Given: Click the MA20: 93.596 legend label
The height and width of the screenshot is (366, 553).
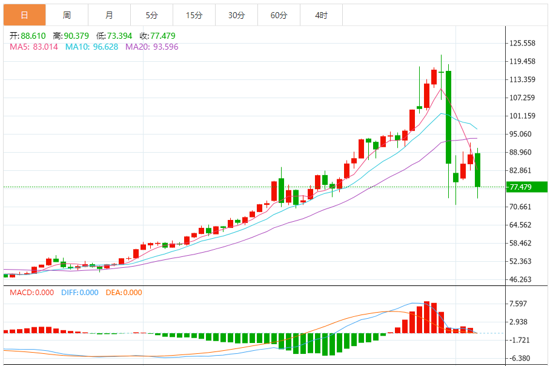Looking at the screenshot, I should click(152, 47).
